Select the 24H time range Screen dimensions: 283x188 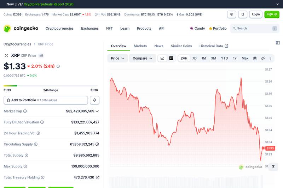184,58
